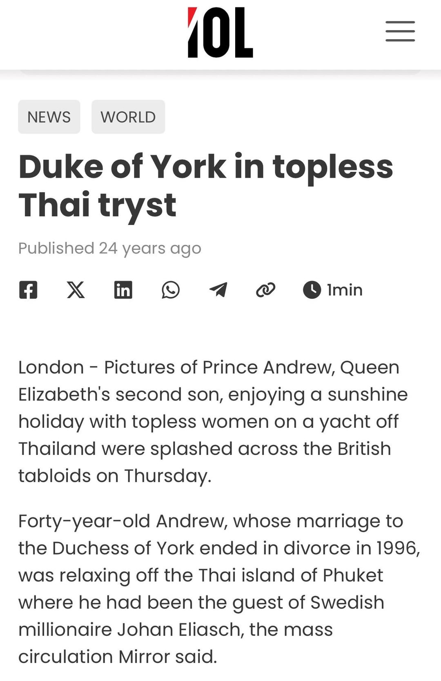Click the "Published 24 years ago" text

(x=110, y=248)
